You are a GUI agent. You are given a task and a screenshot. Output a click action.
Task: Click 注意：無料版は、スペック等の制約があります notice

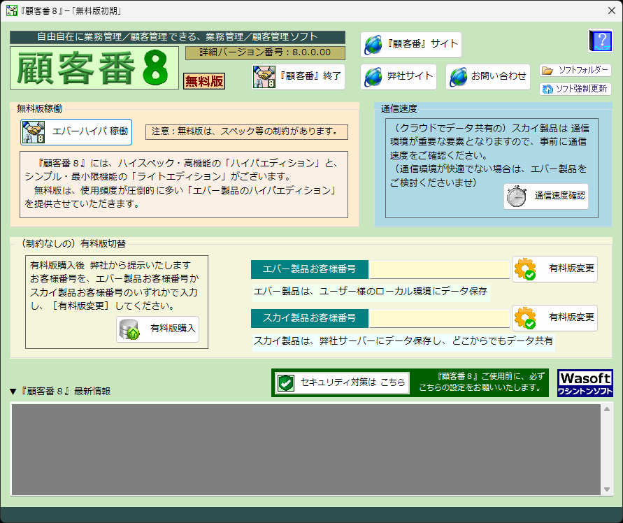pos(246,132)
